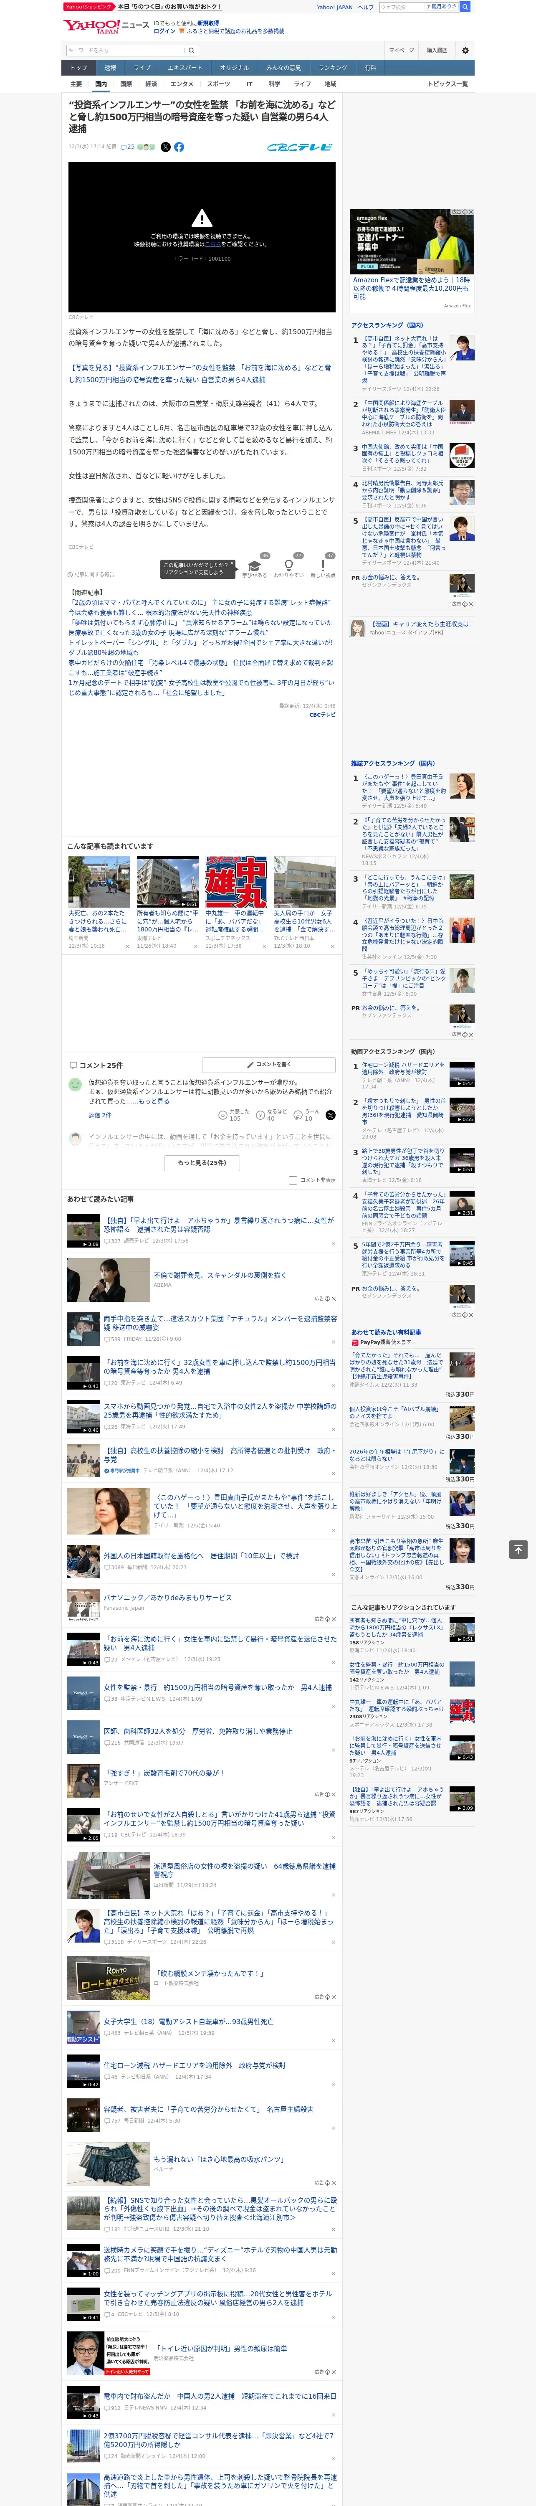Select the トップ navigation tab
The width and height of the screenshot is (536, 2506).
[x=79, y=68]
